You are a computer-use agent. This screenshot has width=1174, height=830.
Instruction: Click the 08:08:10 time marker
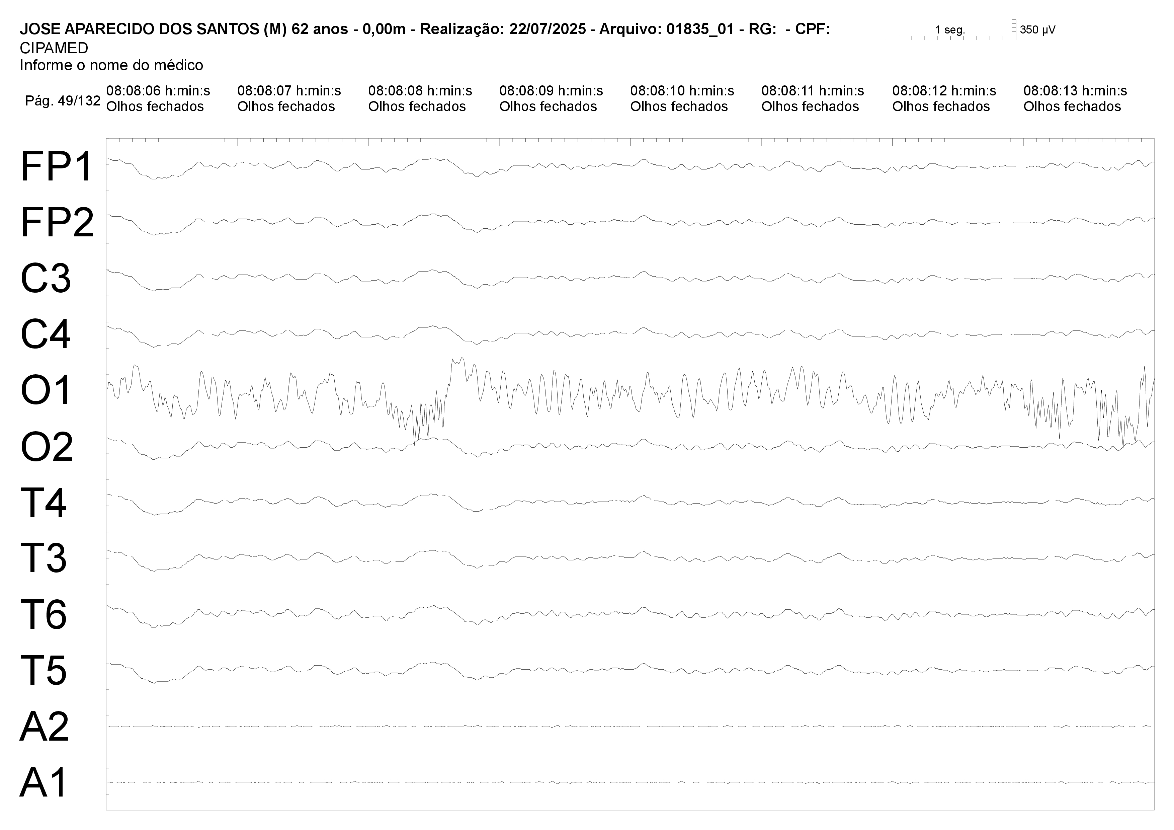[682, 91]
